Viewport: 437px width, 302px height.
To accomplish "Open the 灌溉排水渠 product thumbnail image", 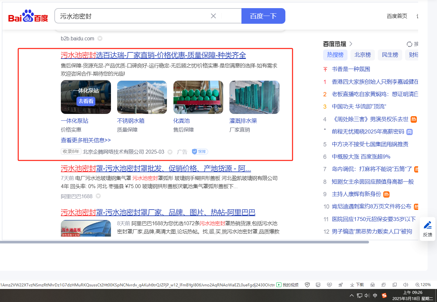I will [254, 97].
